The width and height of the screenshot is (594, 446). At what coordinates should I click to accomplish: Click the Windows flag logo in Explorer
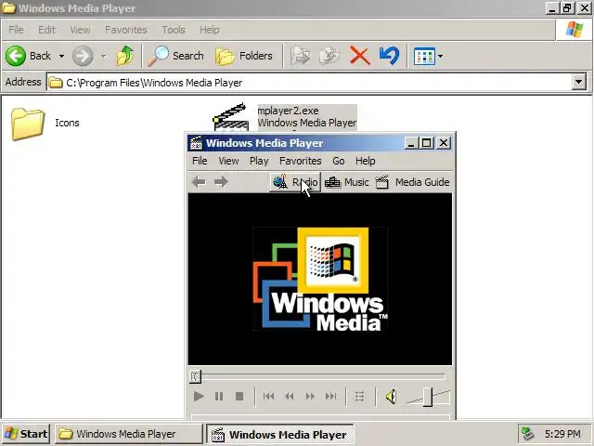coord(575,30)
